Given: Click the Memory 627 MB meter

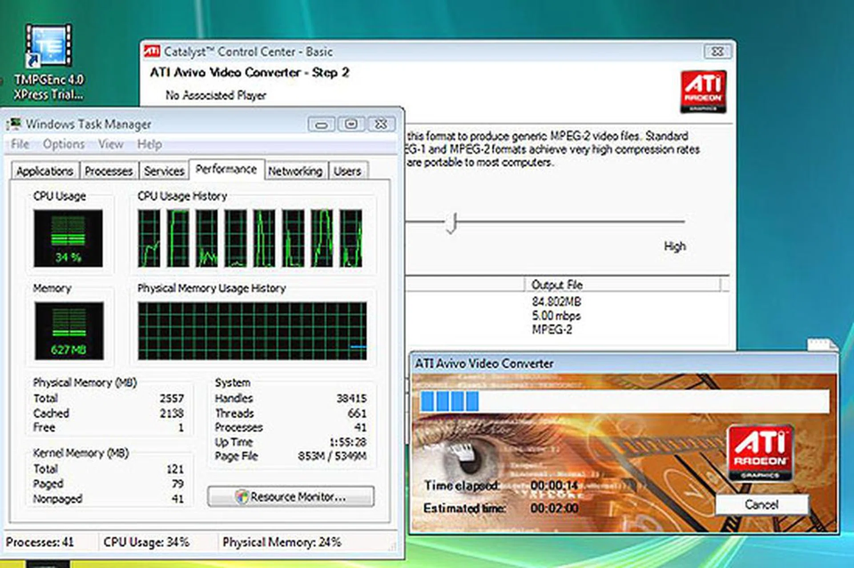Looking at the screenshot, I should 69,330.
